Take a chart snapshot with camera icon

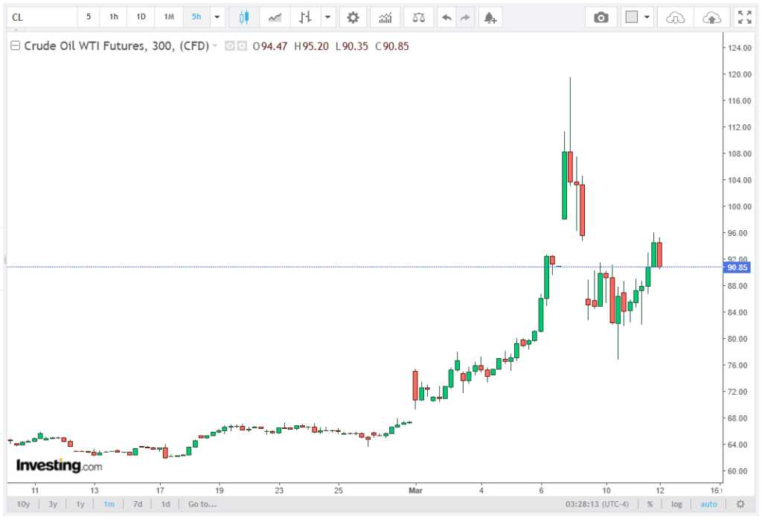coord(601,16)
